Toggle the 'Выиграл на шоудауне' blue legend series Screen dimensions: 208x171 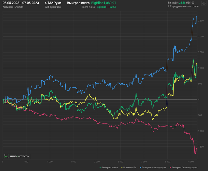[x=153, y=167]
